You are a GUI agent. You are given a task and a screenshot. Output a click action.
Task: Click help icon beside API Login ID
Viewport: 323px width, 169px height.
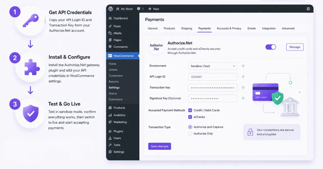(x=243, y=77)
